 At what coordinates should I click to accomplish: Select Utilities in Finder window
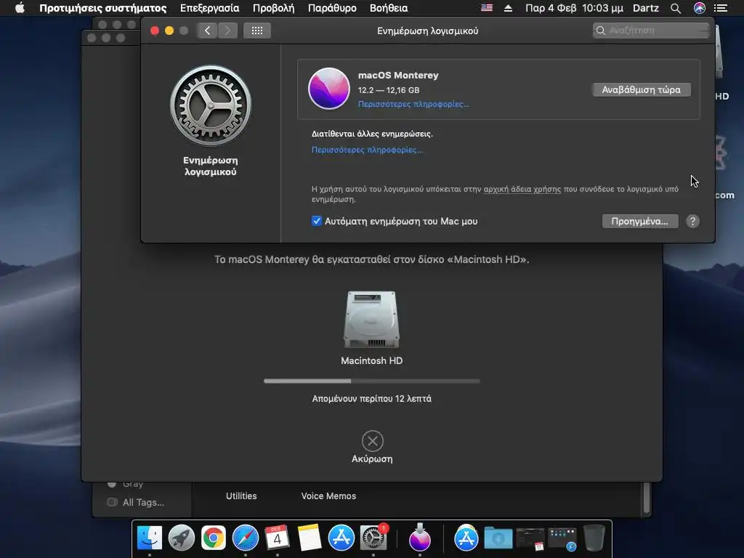(241, 496)
